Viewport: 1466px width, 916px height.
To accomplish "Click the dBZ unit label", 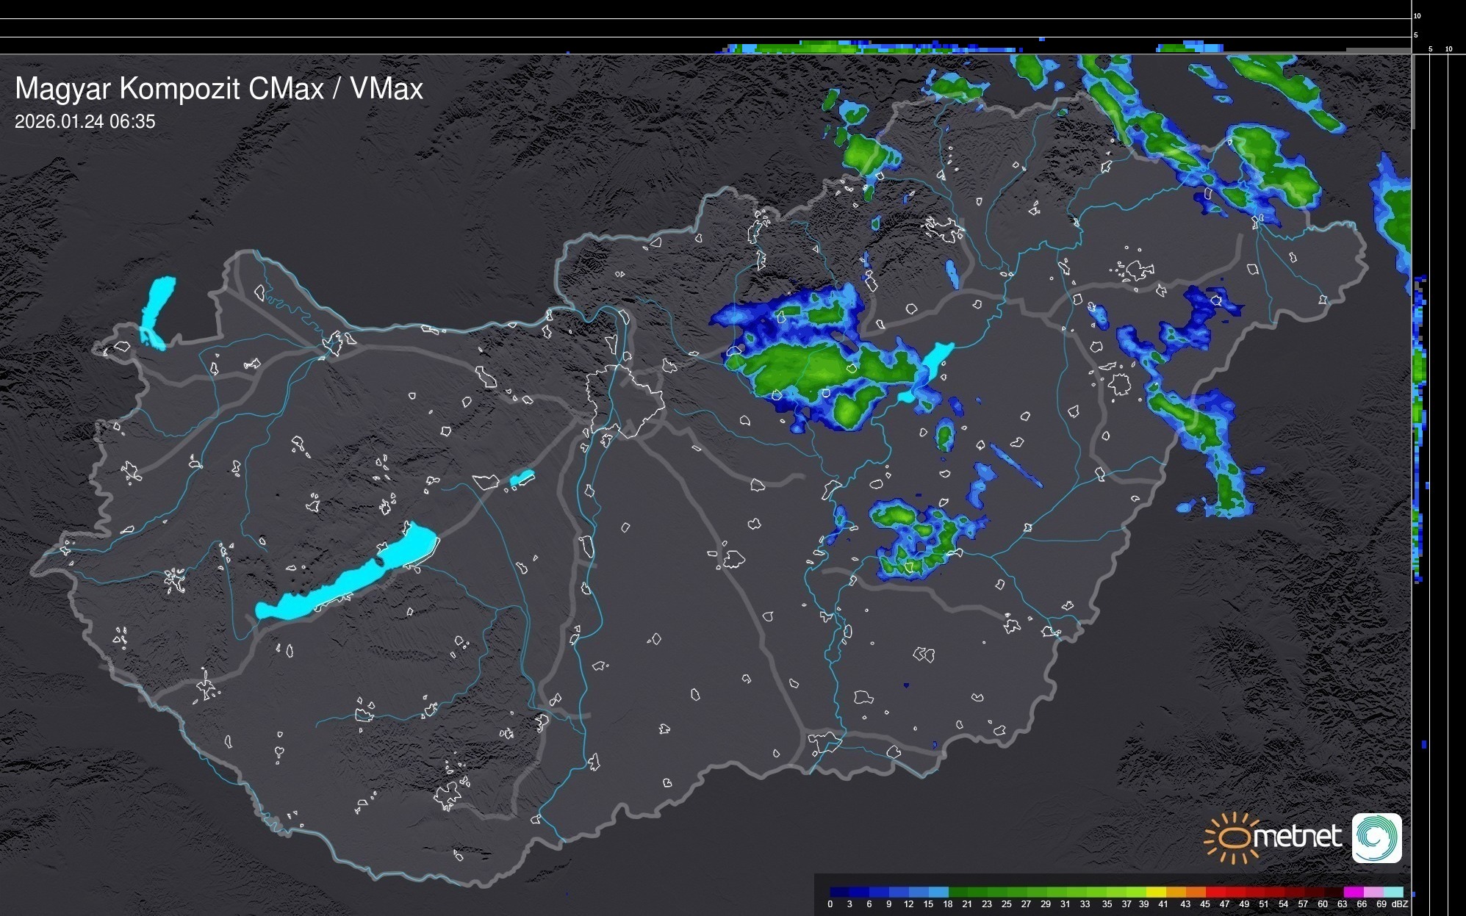I will [x=1400, y=904].
